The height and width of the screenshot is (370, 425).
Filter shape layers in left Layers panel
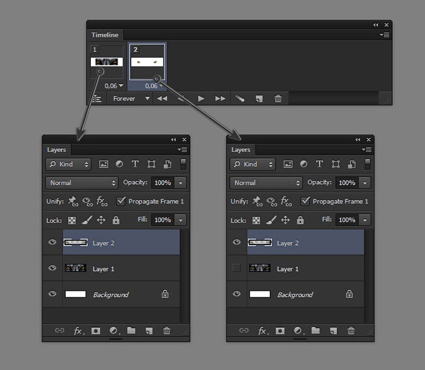pos(151,164)
